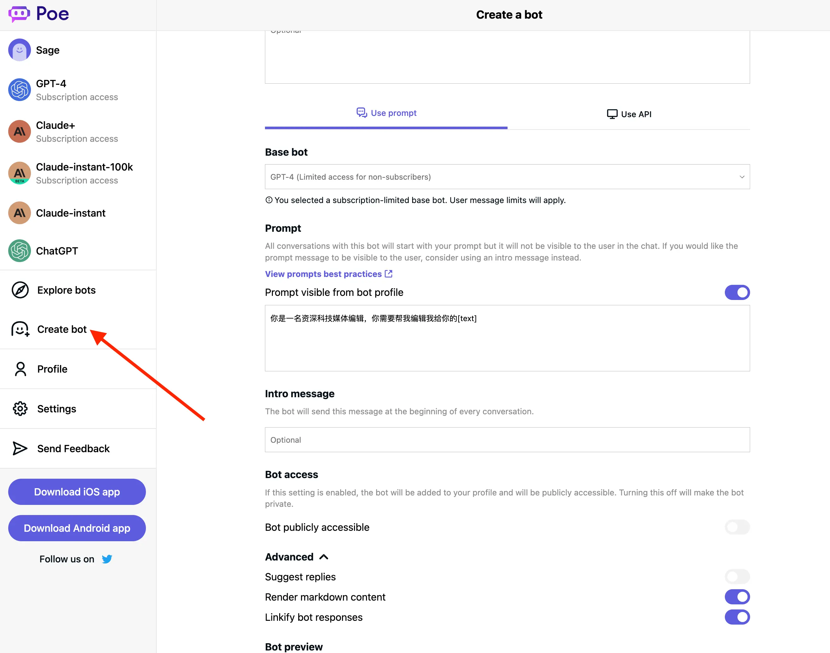
Task: Open the Claude+ chat entry
Action: pyautogui.click(x=78, y=132)
